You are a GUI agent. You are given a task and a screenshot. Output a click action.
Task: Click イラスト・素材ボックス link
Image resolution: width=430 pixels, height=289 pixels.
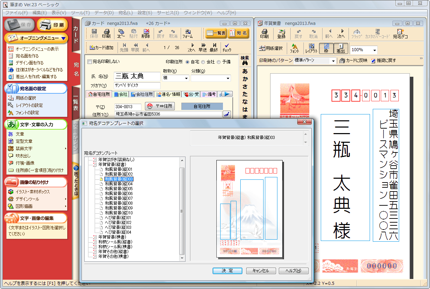coord(33,192)
